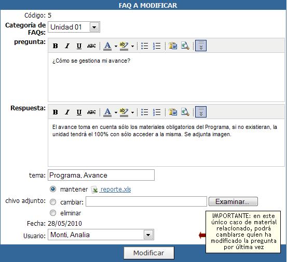
Task: Open the reporte.xls attachment link
Action: (x=116, y=190)
